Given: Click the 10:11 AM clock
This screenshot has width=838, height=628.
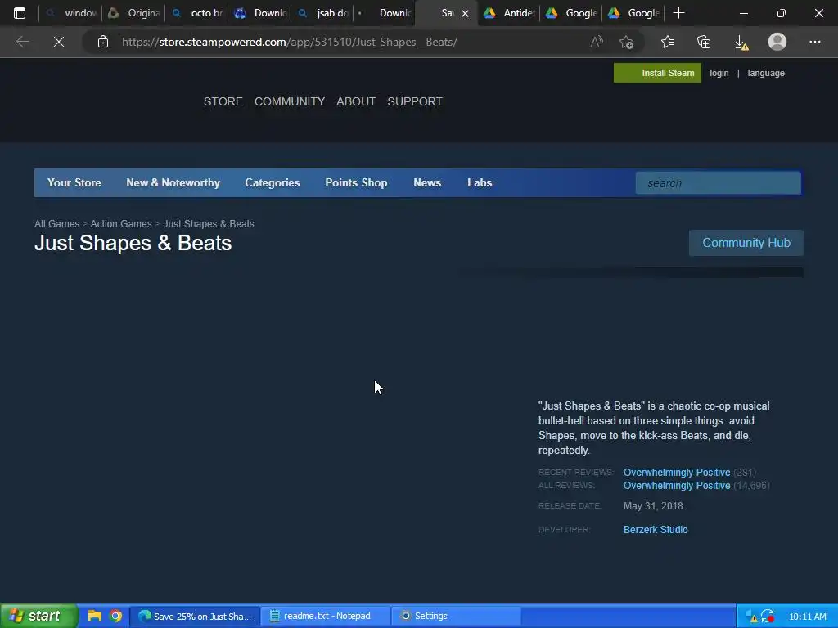Looking at the screenshot, I should (808, 617).
